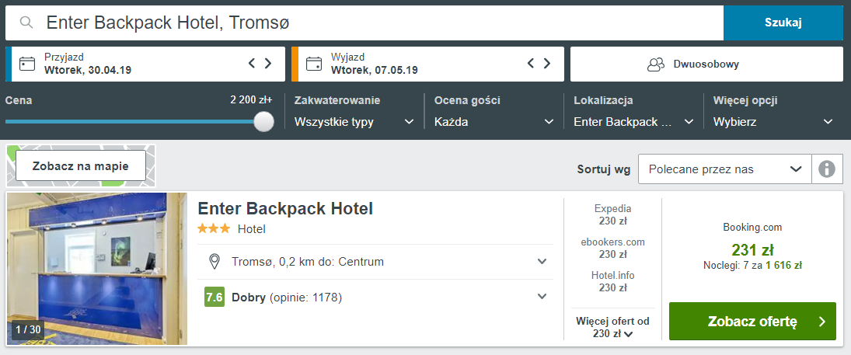Go to next check-in date arrow
Screen dimensions: 851x355
[268, 64]
